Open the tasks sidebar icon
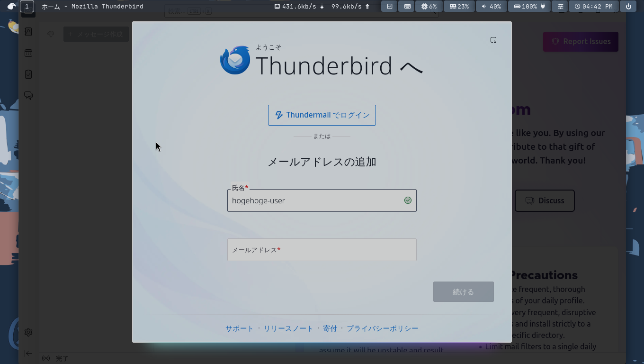The image size is (644, 364). [x=28, y=74]
